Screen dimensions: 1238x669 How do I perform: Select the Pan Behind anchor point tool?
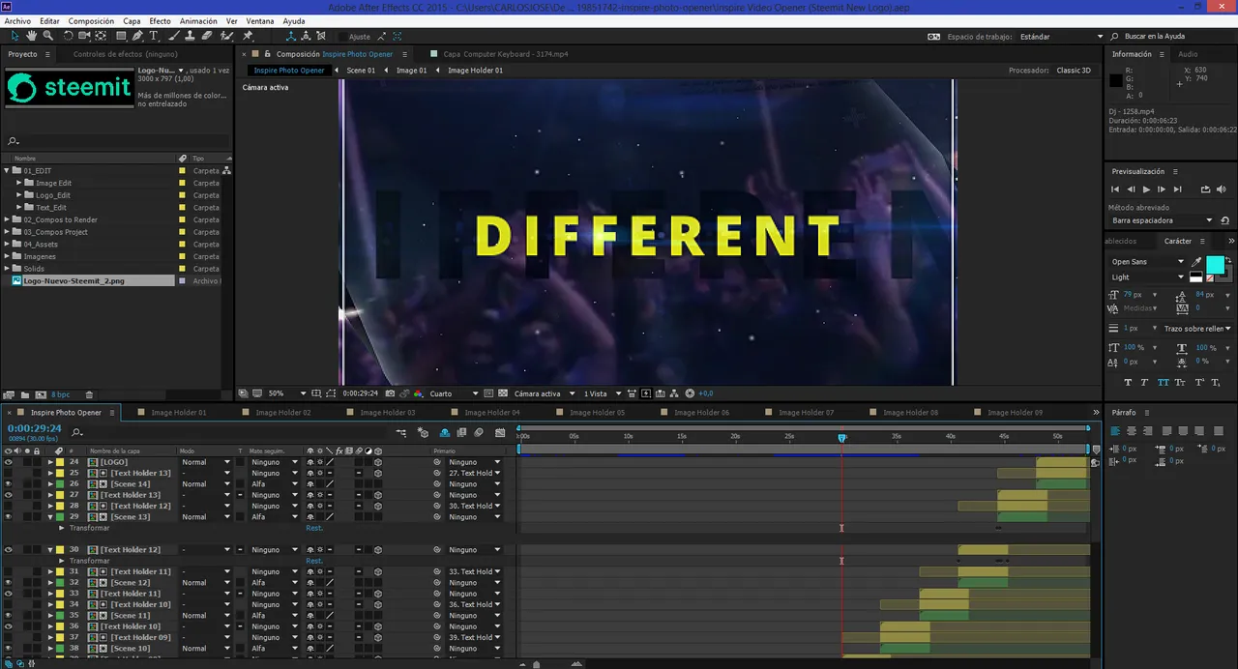pyautogui.click(x=103, y=36)
